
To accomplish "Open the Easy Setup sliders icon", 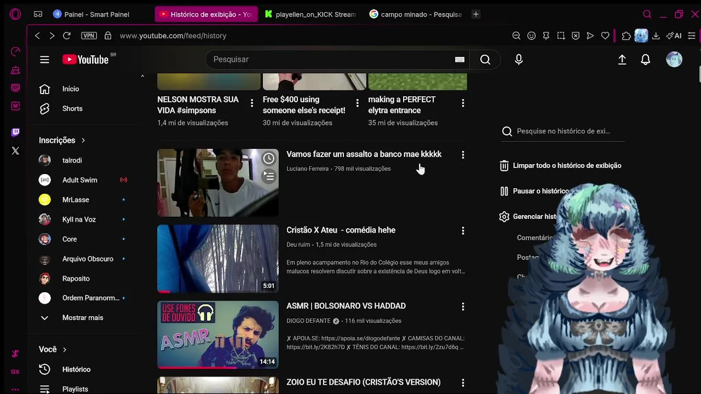I will pyautogui.click(x=692, y=36).
